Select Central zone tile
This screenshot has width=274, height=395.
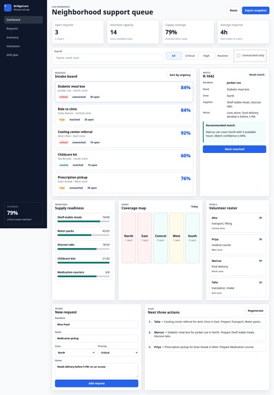pyautogui.click(x=160, y=238)
